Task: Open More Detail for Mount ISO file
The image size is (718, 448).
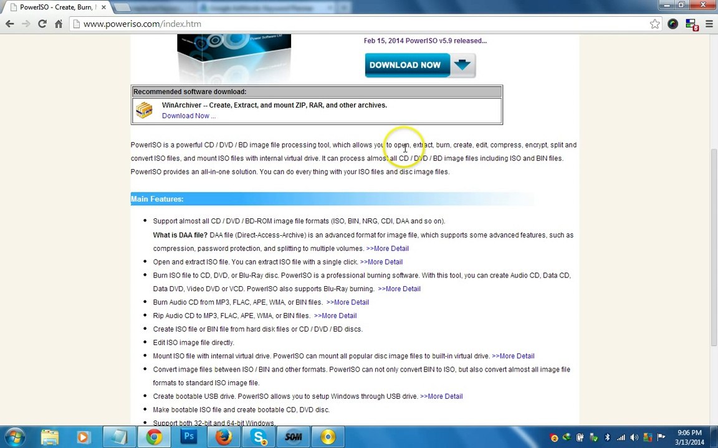Action: coord(513,356)
